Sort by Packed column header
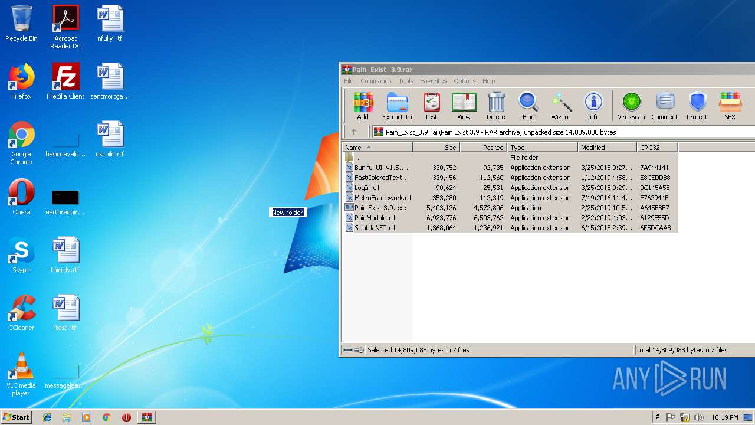The height and width of the screenshot is (425, 755). pos(483,148)
